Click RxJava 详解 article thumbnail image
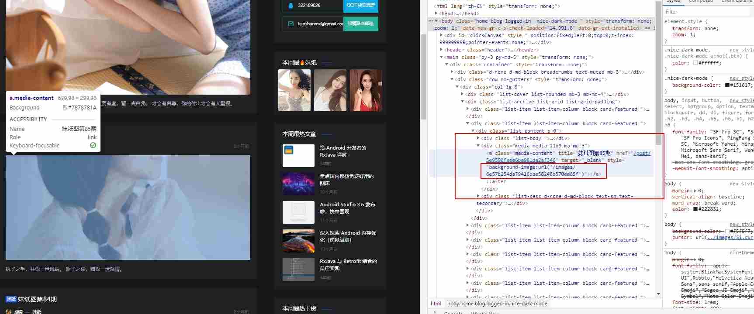 (x=298, y=156)
